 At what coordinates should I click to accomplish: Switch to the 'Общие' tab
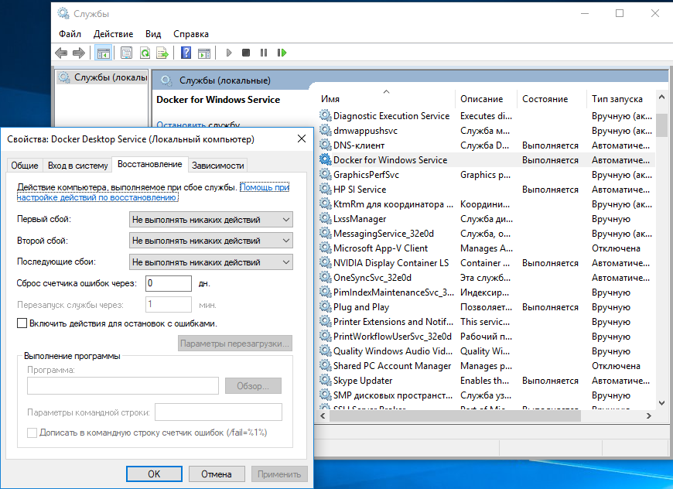[x=25, y=166]
